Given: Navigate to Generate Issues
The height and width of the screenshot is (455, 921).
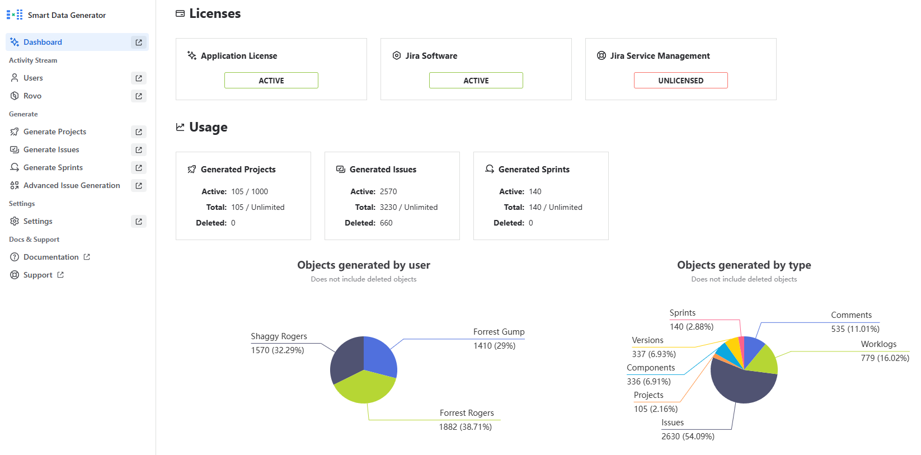Looking at the screenshot, I should (x=77, y=149).
